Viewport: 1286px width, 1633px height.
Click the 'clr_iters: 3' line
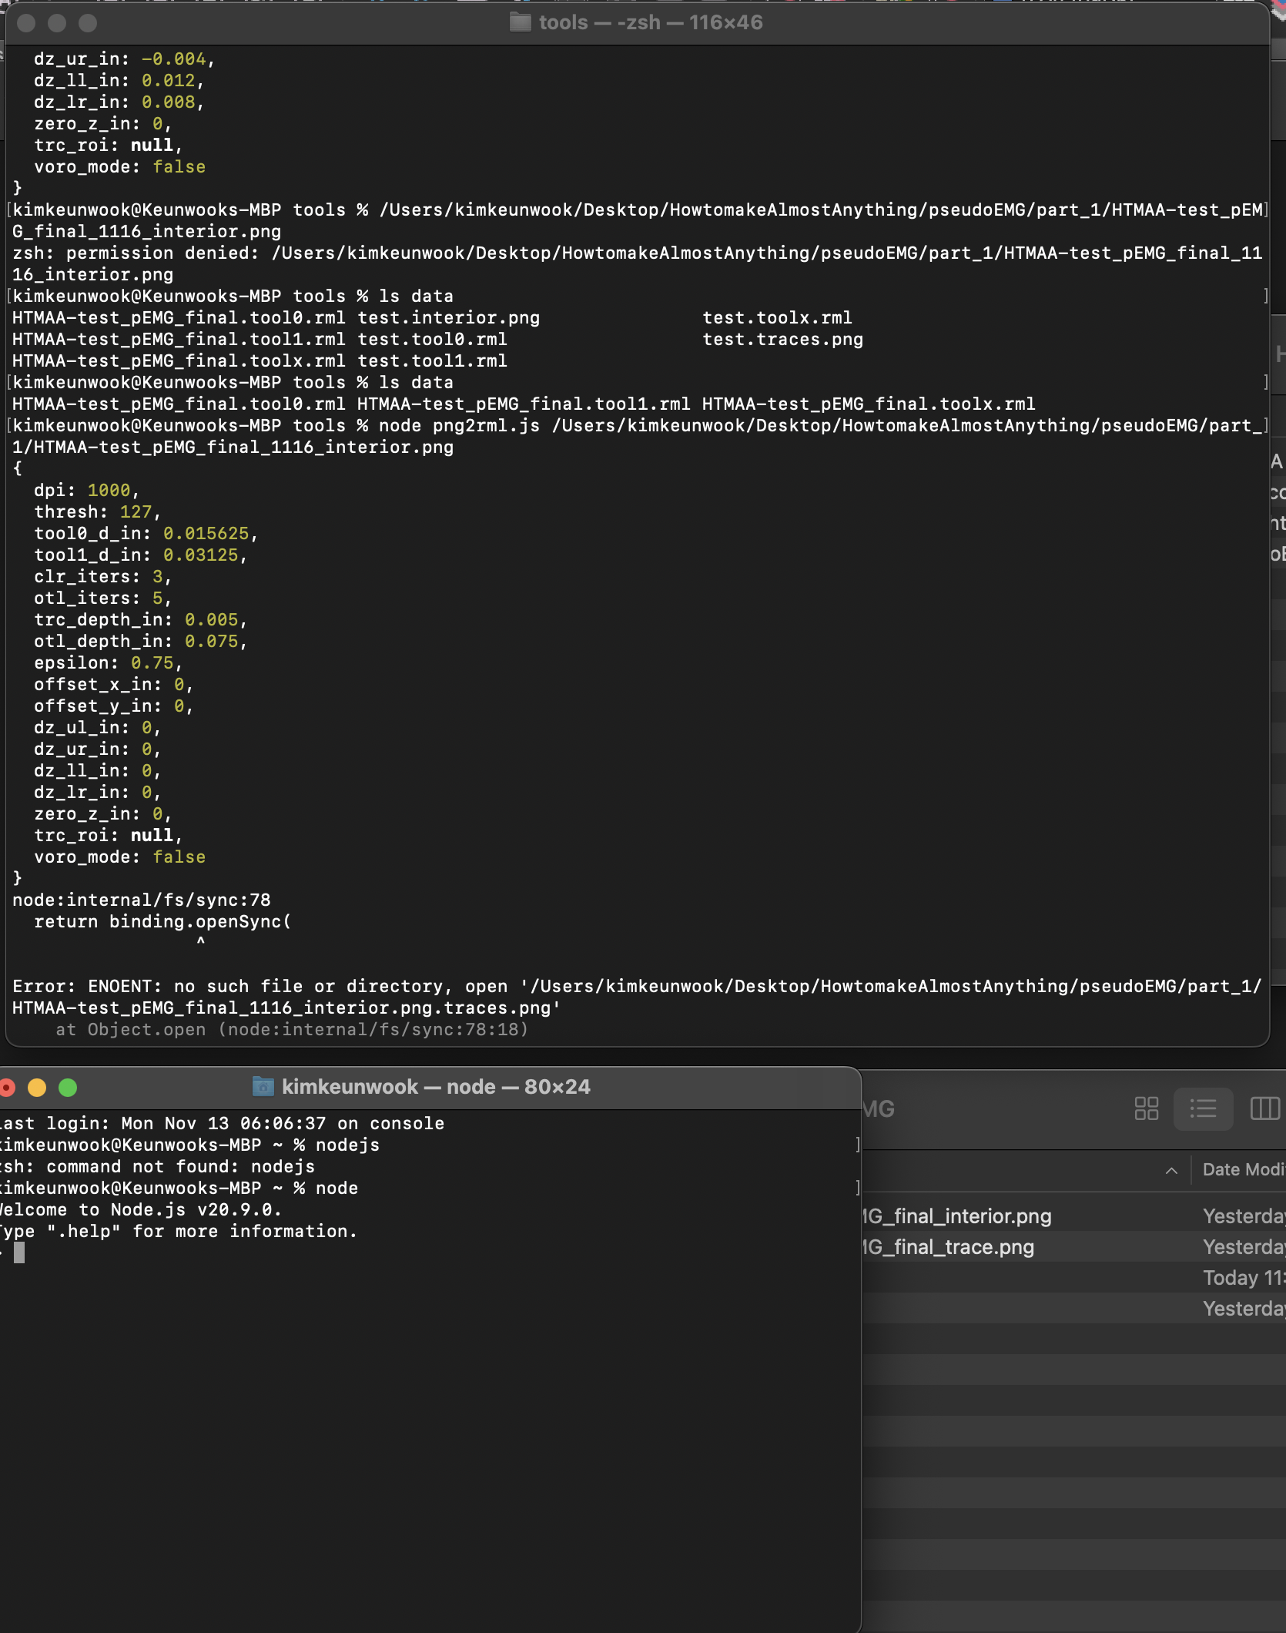coord(102,577)
